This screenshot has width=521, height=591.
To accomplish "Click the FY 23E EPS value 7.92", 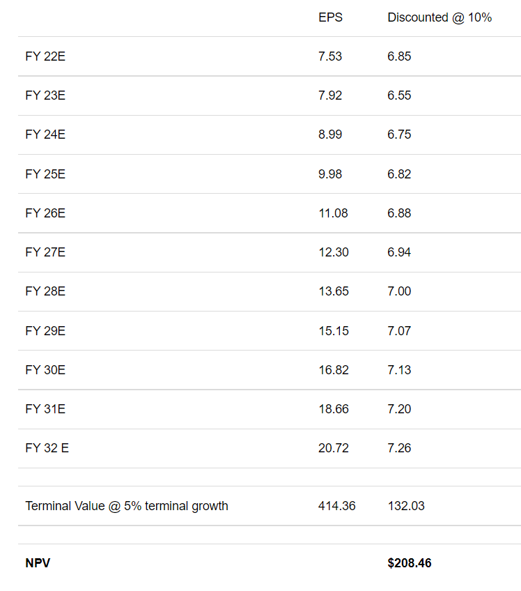I will (330, 95).
